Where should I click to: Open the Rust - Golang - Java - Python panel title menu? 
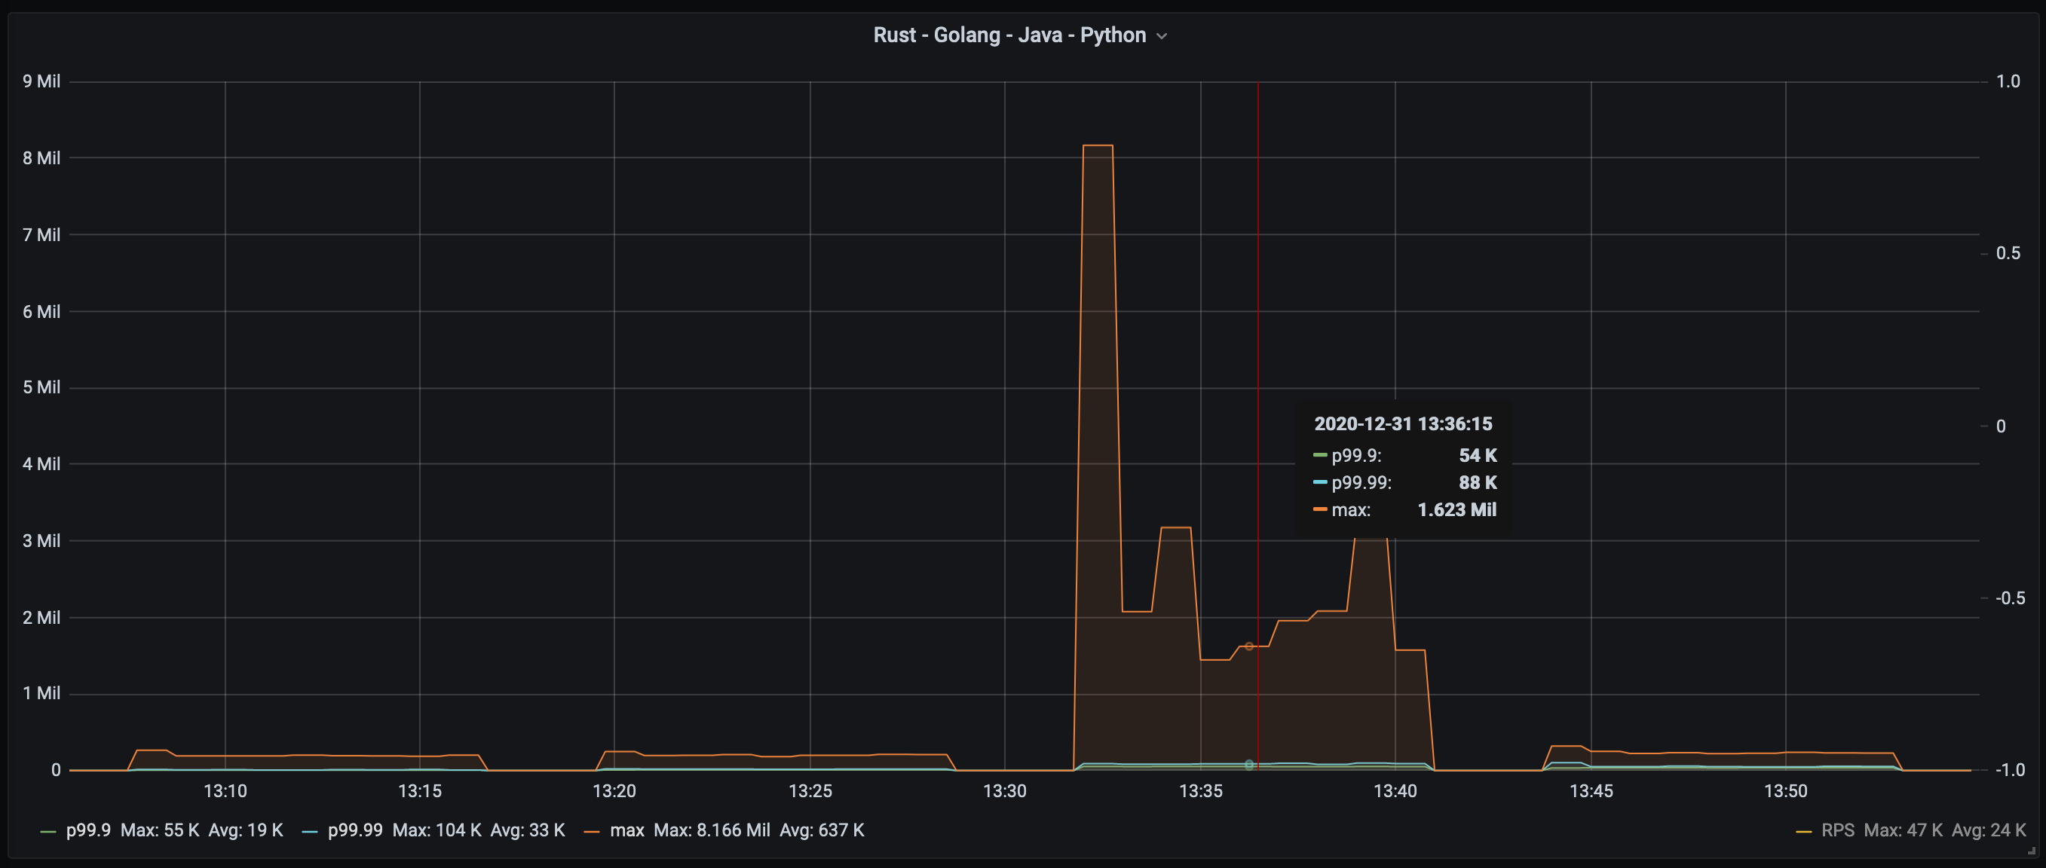(x=1009, y=35)
